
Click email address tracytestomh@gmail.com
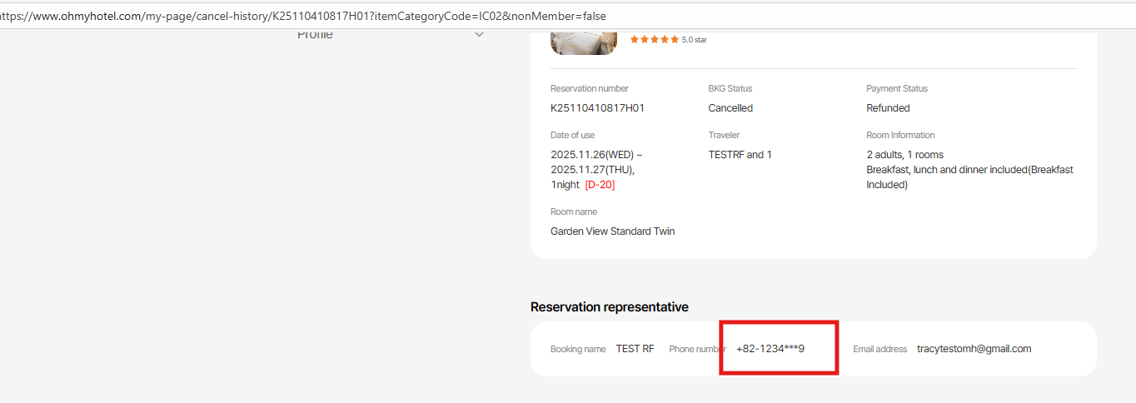(x=974, y=349)
